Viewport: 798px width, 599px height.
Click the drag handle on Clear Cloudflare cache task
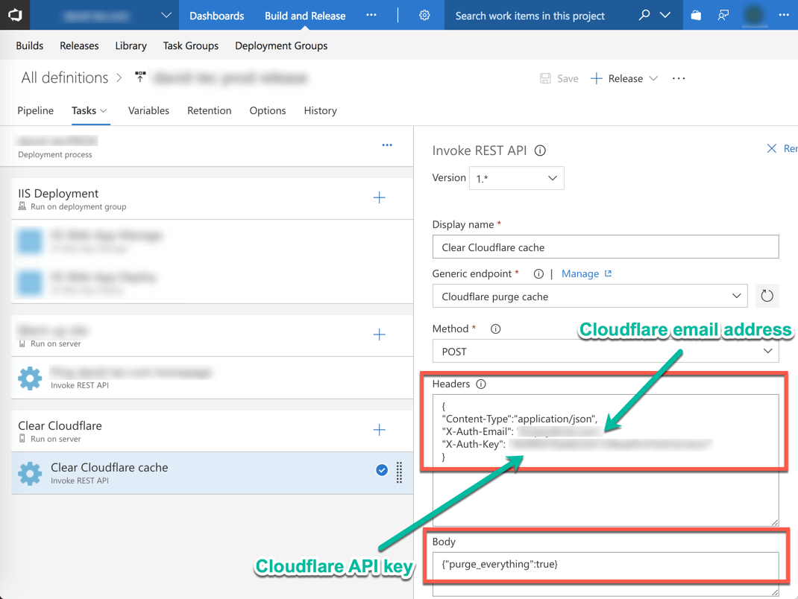coord(400,472)
